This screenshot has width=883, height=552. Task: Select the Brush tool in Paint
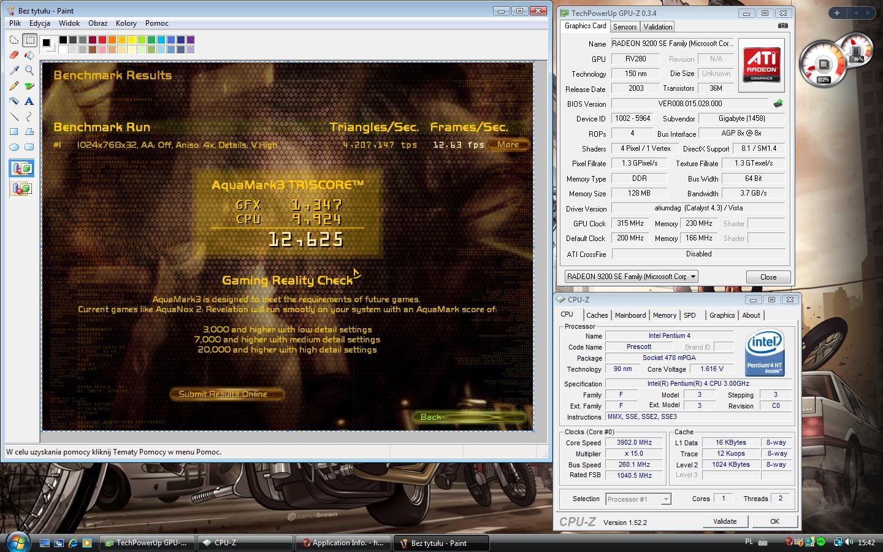(29, 86)
